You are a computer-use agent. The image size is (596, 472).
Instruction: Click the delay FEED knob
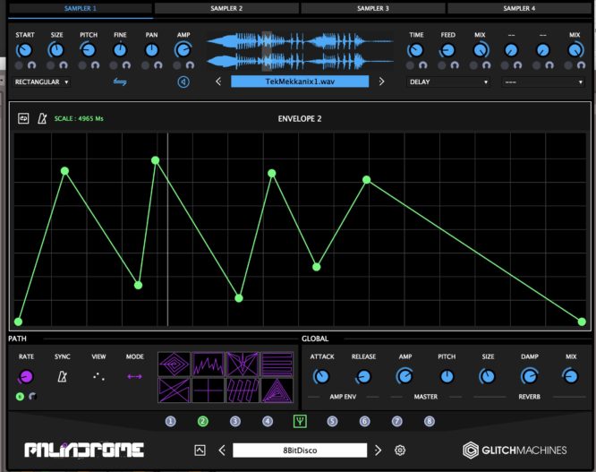[x=447, y=50]
